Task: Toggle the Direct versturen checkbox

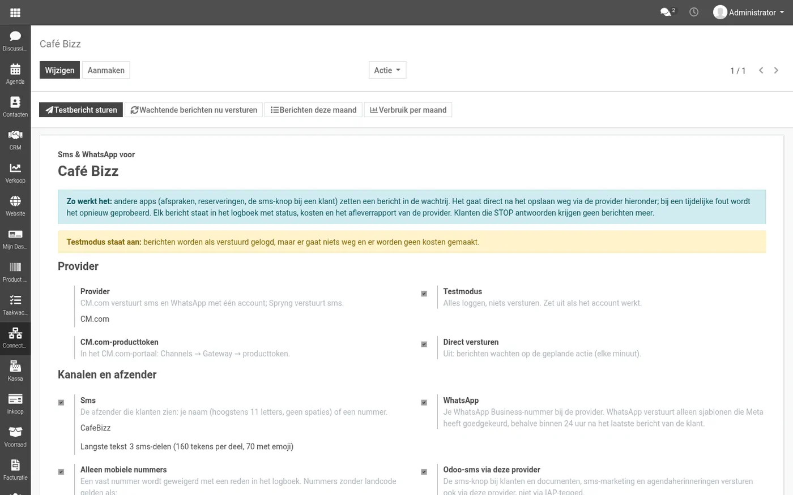Action: 424,345
